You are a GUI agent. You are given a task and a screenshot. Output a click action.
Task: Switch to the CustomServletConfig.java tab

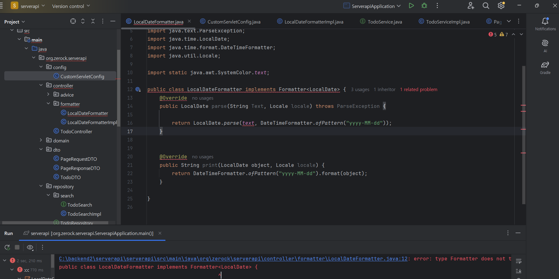pyautogui.click(x=231, y=22)
